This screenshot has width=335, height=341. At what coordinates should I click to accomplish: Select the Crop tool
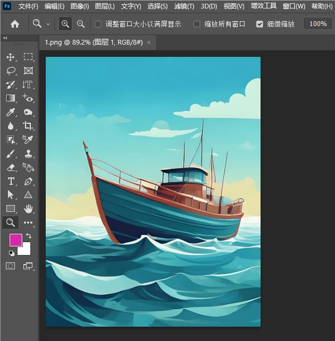click(x=28, y=126)
